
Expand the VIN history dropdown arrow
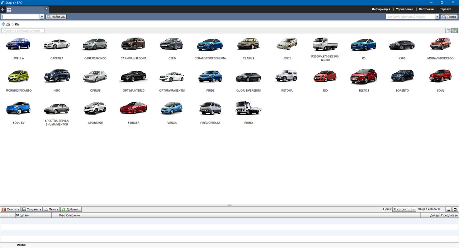point(42,17)
